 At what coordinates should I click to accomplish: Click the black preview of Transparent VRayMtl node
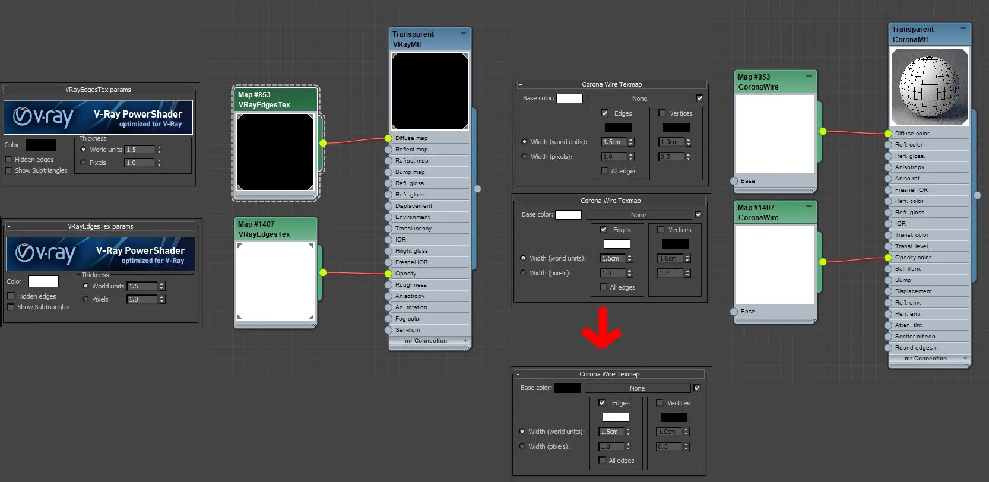click(430, 91)
